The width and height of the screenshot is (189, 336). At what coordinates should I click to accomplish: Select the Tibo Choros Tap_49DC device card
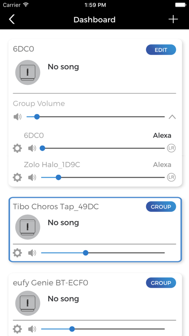(95, 229)
